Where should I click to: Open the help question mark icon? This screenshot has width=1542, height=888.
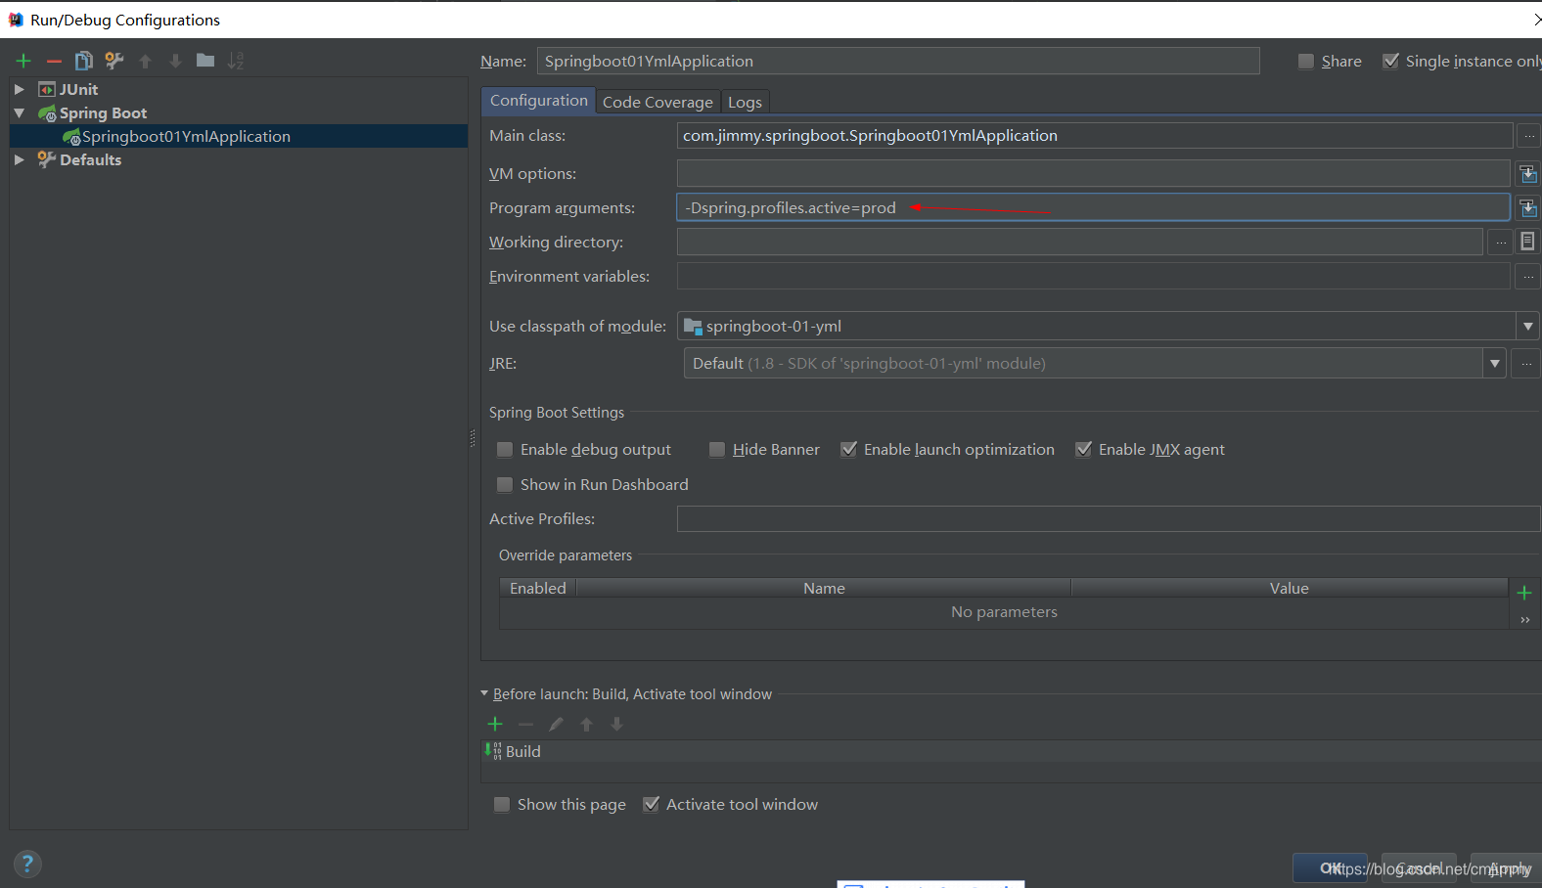click(x=27, y=864)
